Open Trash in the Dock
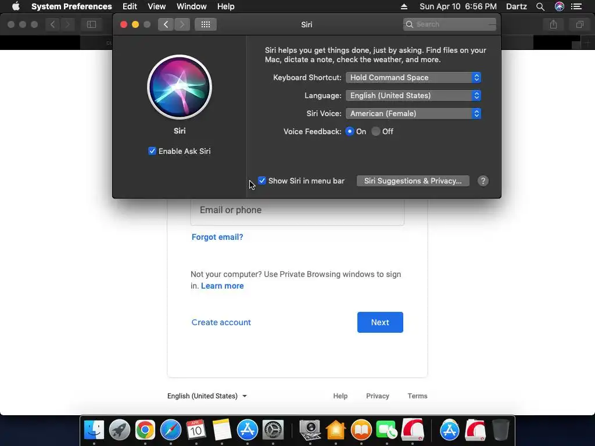 click(x=500, y=430)
